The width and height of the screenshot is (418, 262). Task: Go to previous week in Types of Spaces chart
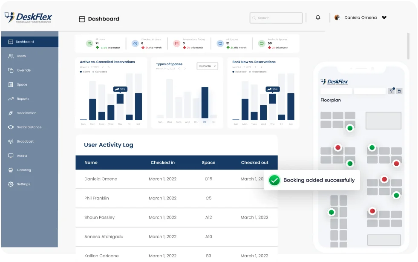(x=179, y=69)
